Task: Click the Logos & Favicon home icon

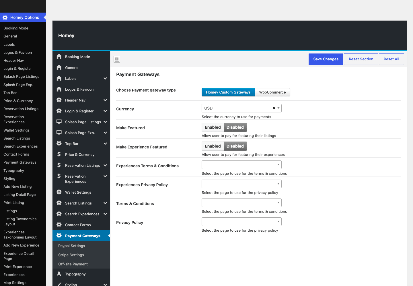Action: click(59, 89)
